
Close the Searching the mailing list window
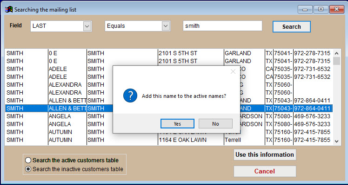(337, 10)
